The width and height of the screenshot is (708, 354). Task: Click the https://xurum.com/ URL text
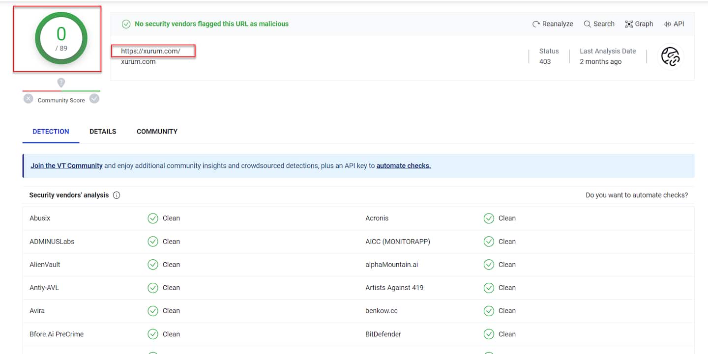tap(151, 51)
